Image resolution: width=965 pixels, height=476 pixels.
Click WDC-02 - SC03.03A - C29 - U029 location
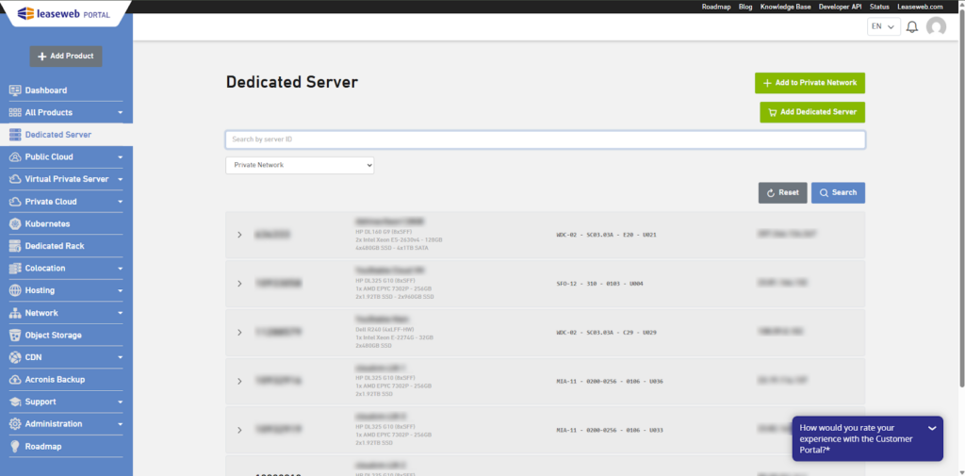click(x=606, y=333)
